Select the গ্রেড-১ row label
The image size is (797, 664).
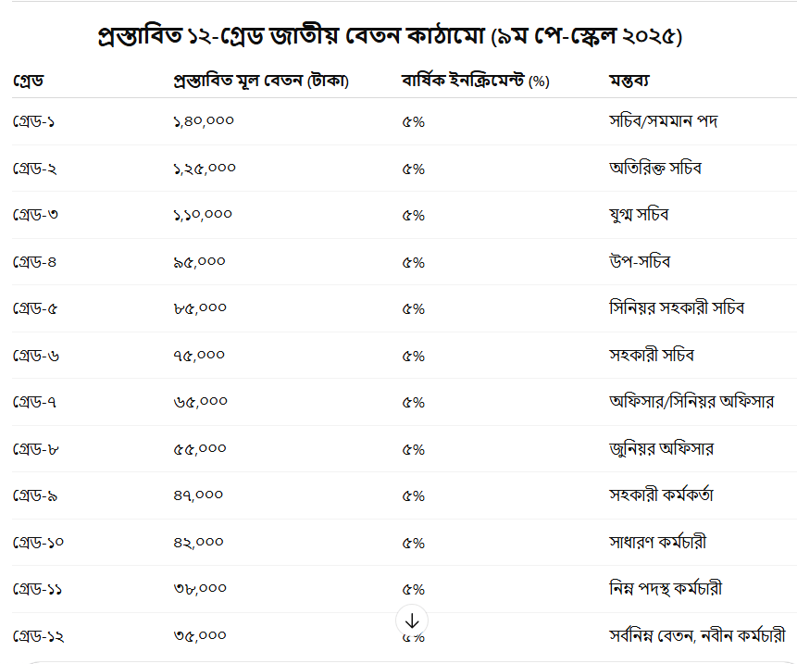(x=33, y=121)
